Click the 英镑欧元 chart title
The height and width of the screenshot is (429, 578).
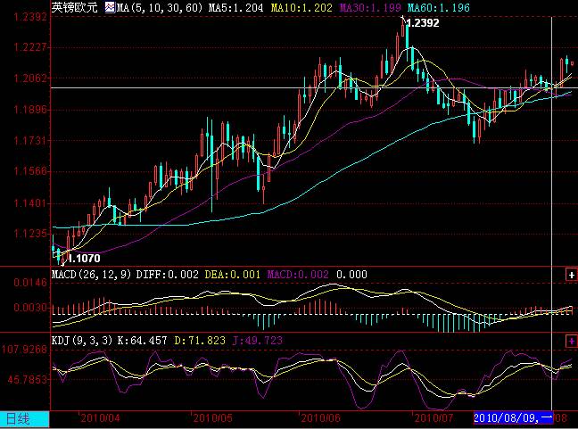point(74,7)
